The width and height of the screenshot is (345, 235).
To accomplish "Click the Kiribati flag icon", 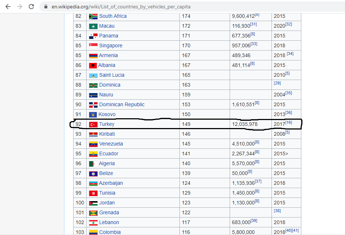I will [x=93, y=135].
